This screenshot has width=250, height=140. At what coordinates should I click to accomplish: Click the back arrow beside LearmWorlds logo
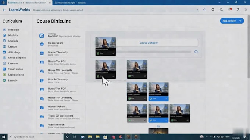4,10
